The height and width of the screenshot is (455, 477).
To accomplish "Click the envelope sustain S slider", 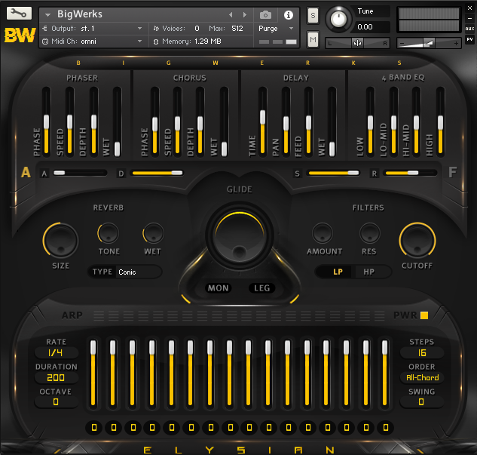I will point(333,173).
